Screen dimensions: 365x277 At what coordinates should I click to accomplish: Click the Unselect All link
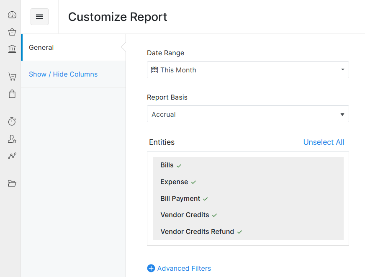click(324, 142)
